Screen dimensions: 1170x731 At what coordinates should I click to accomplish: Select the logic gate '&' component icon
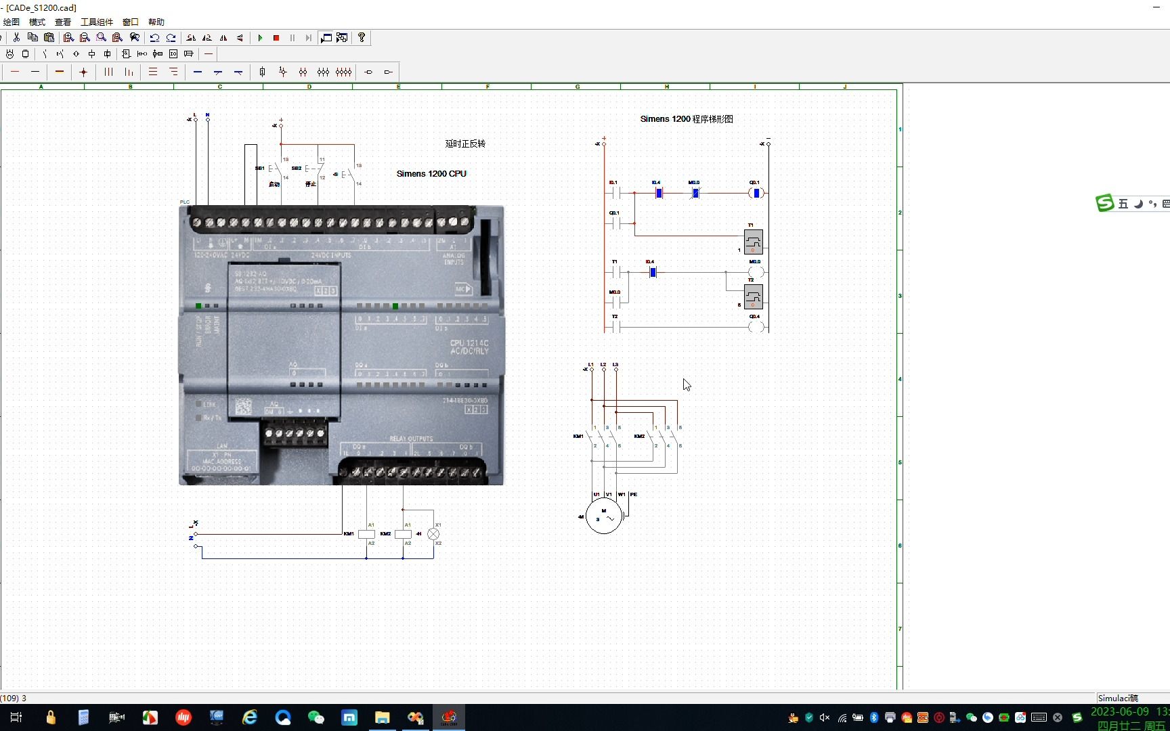pyautogui.click(x=126, y=53)
